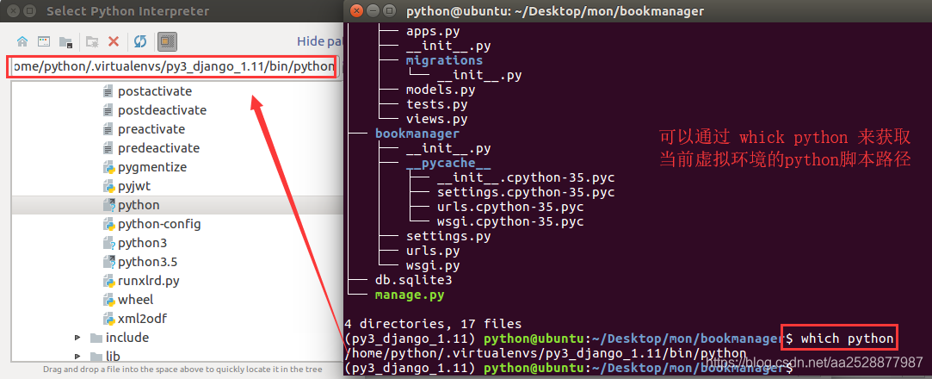Click the Select Python Interpreter title bar
The image size is (932, 379).
(x=171, y=10)
